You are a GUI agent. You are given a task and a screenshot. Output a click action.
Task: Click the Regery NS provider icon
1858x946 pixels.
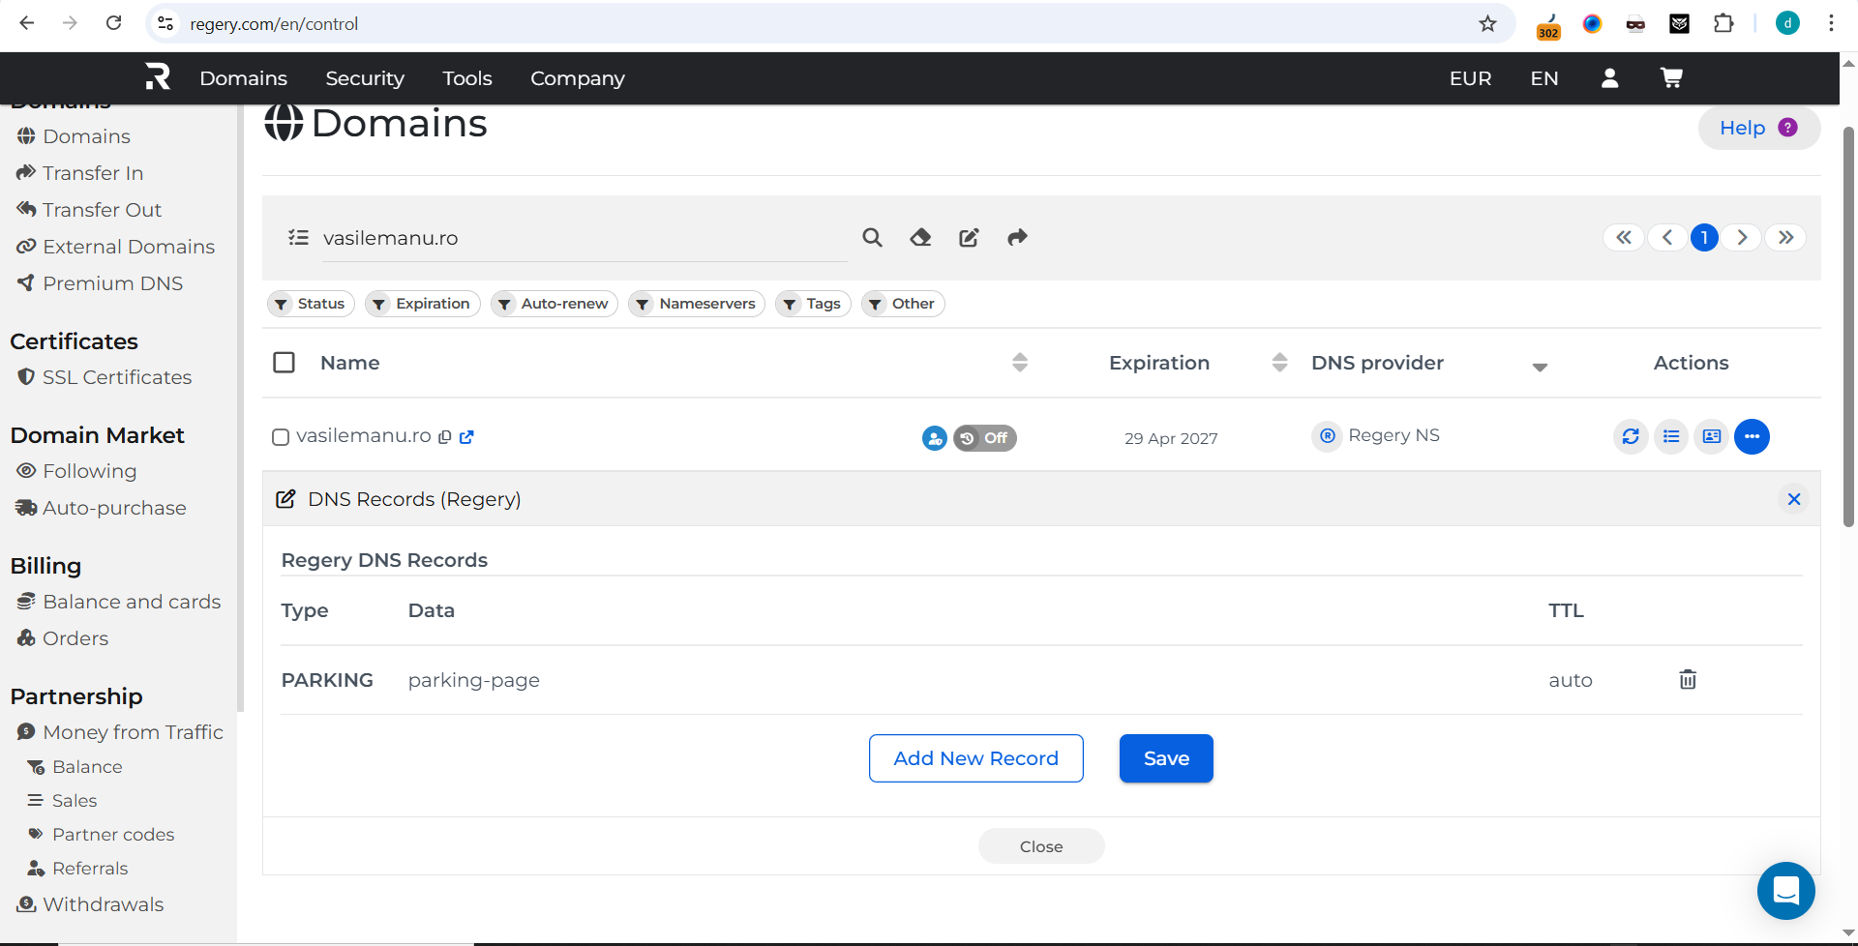point(1328,436)
